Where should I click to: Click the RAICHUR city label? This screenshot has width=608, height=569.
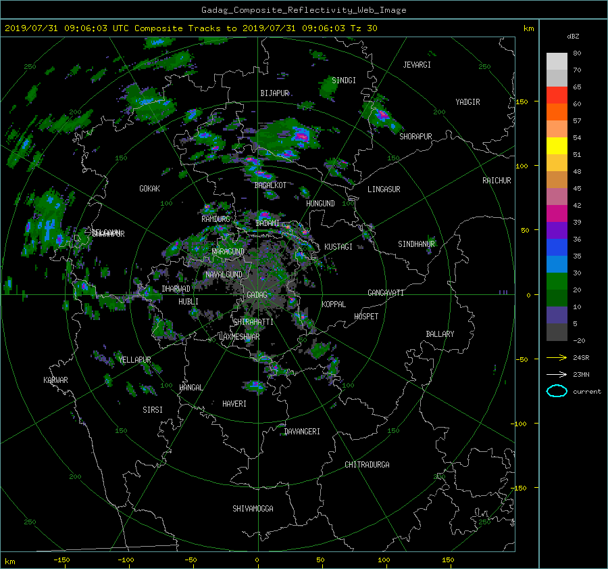[497, 181]
